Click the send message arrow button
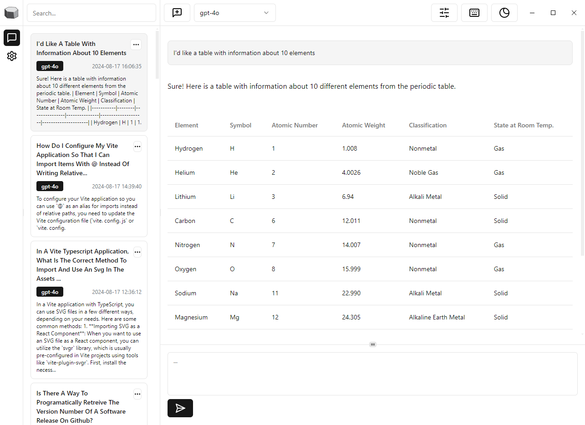585x425 pixels. pos(180,408)
